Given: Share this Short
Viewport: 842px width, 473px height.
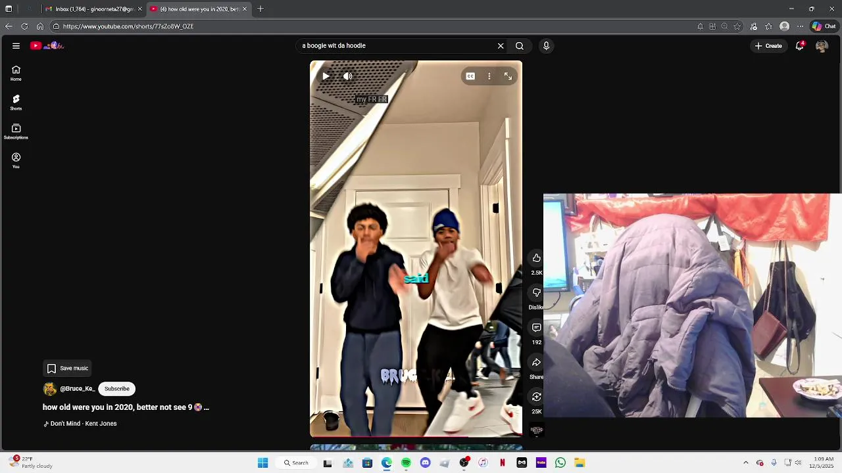Looking at the screenshot, I should pyautogui.click(x=537, y=363).
